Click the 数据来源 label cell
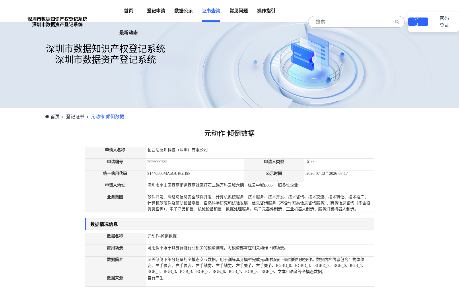The width and height of the screenshot is (459, 287). point(115,281)
